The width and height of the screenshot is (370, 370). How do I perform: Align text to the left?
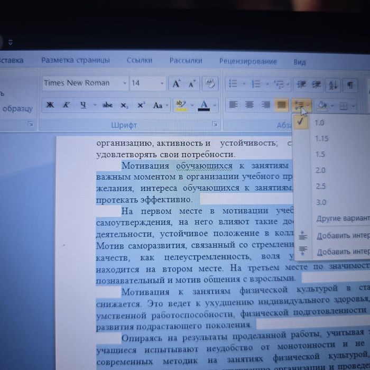pos(233,105)
